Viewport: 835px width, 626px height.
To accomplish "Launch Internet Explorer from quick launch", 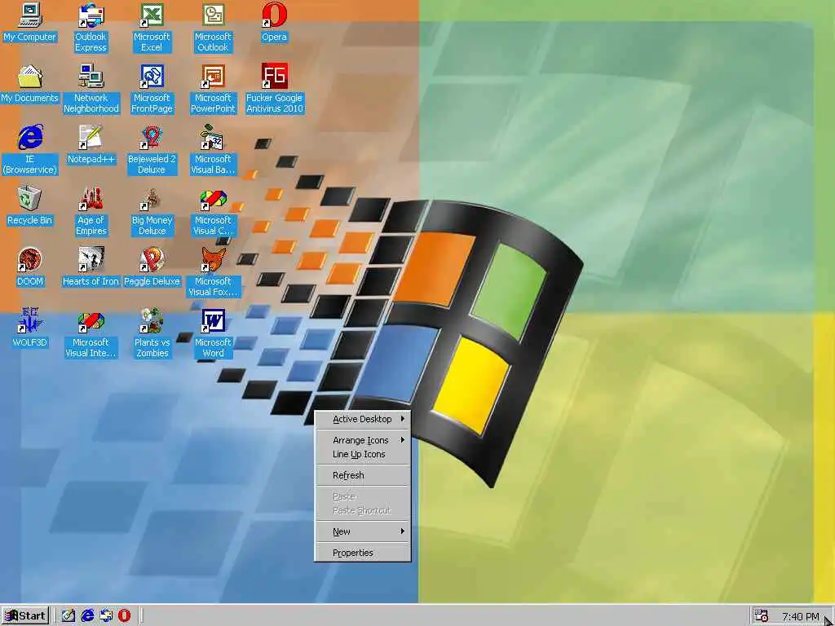I will click(x=87, y=616).
